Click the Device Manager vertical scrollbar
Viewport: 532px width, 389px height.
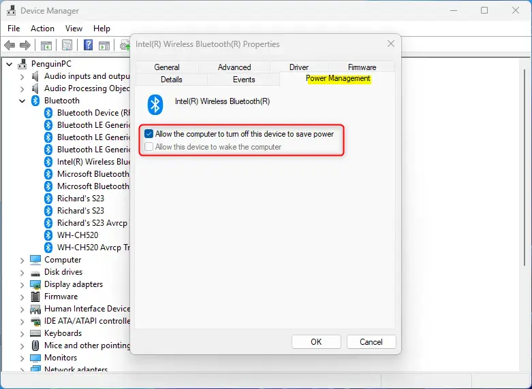pos(525,167)
